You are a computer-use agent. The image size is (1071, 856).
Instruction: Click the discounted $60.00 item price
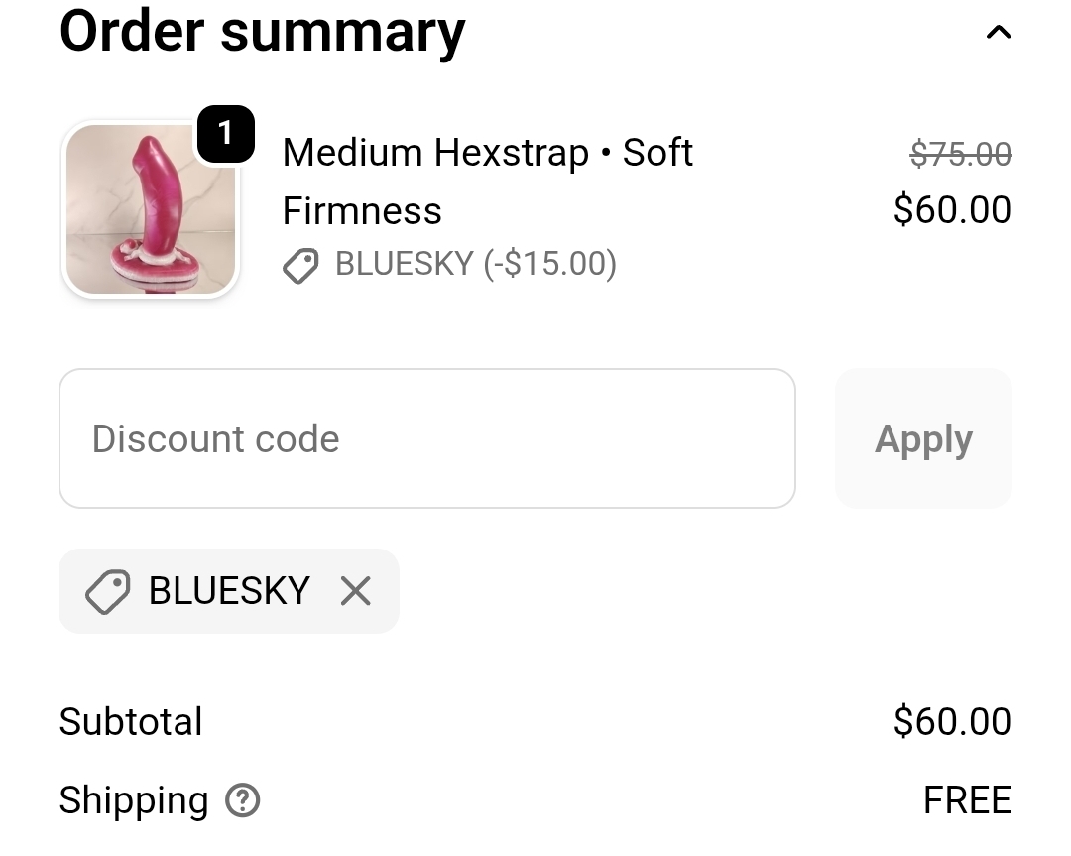(x=951, y=210)
